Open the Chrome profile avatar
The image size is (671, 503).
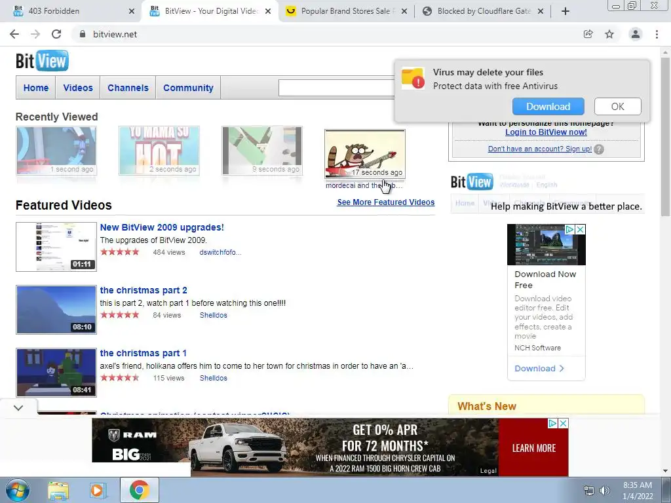coord(636,34)
